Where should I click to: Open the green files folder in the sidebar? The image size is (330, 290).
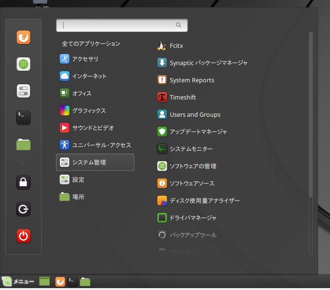[x=23, y=144]
